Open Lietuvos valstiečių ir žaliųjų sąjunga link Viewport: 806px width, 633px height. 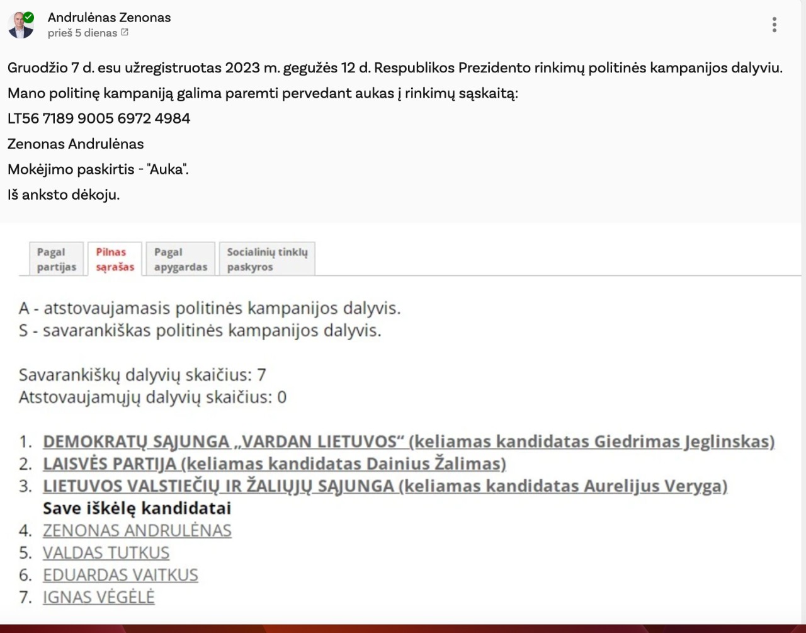pyautogui.click(x=385, y=486)
